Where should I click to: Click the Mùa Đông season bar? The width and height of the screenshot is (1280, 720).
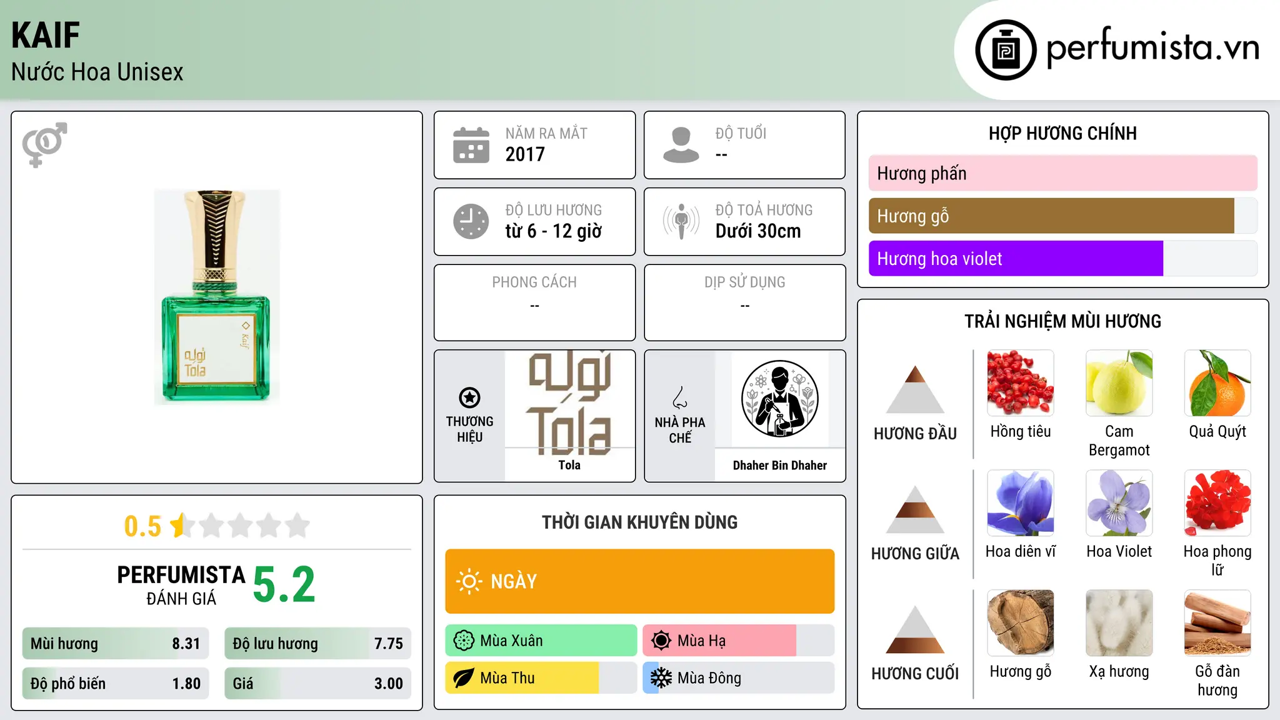click(739, 678)
